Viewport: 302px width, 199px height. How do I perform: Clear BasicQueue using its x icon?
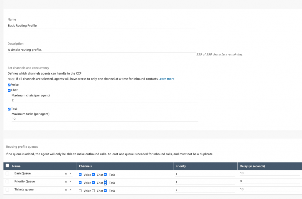click(65, 173)
